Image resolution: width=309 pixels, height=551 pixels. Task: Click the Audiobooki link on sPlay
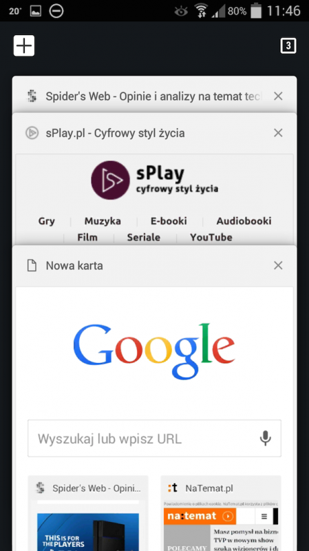click(x=244, y=221)
